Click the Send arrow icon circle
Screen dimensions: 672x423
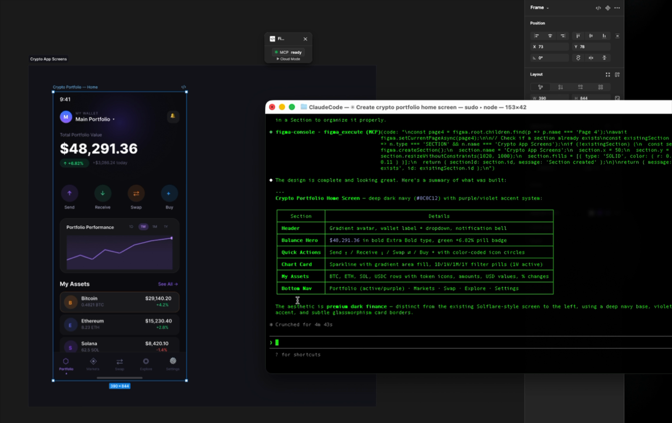pyautogui.click(x=69, y=193)
